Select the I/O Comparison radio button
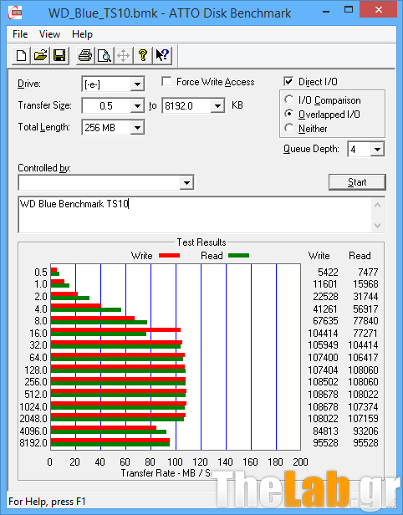The image size is (403, 515). click(289, 99)
